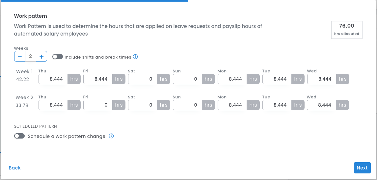Click Week 1 Thursday hours field
The height and width of the screenshot is (180, 377).
[x=53, y=79]
